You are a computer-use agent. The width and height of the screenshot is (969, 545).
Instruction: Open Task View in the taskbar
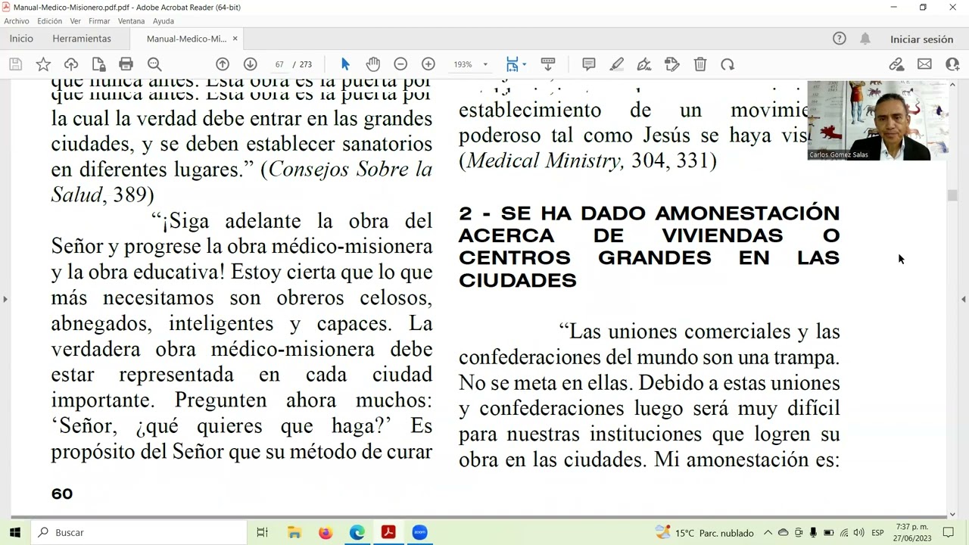[x=262, y=532]
